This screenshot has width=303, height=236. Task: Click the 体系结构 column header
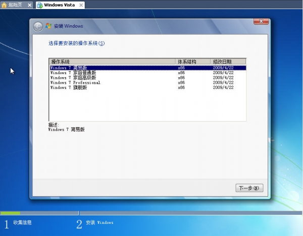(193, 62)
